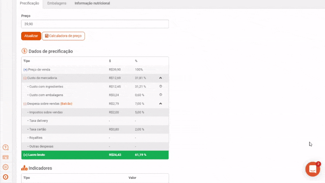
Task: Click the Preço input field
Action: pos(95,24)
